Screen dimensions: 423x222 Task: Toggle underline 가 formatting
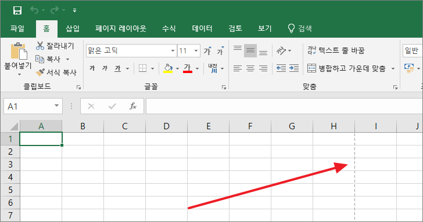pyautogui.click(x=117, y=68)
